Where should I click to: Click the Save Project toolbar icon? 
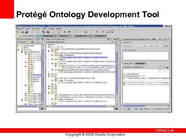26,32
